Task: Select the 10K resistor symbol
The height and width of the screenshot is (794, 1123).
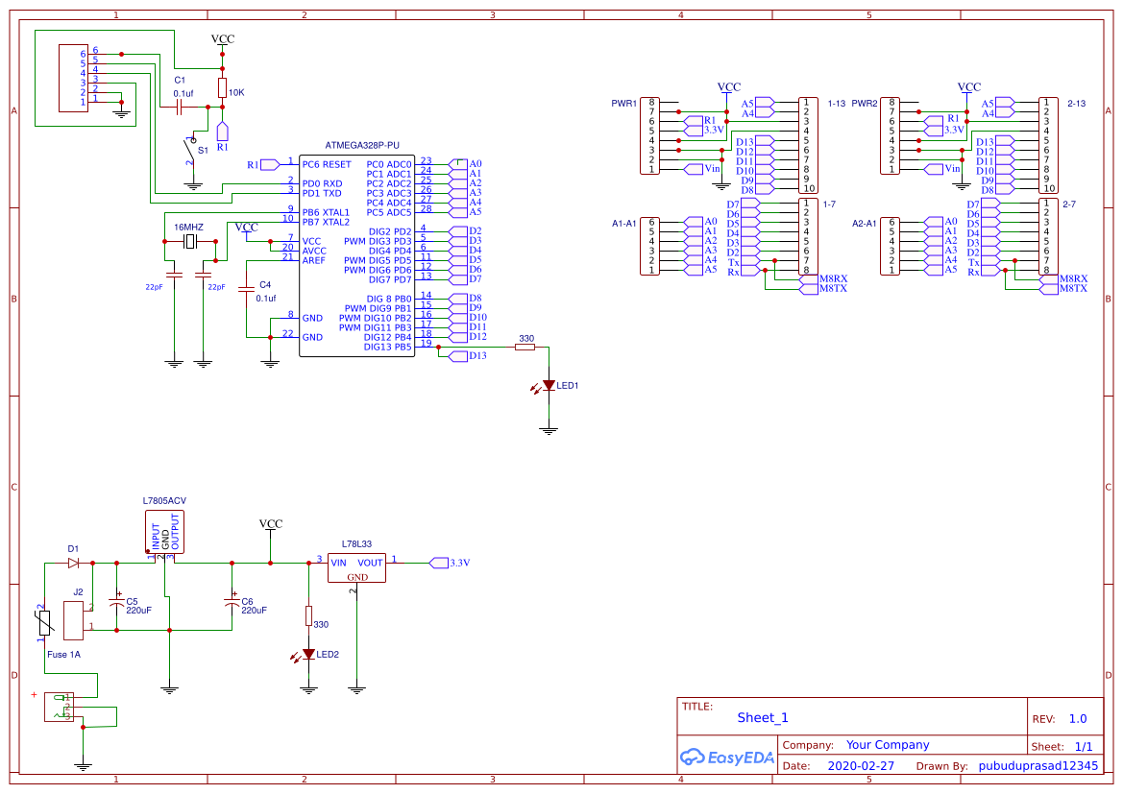Action: (x=222, y=89)
